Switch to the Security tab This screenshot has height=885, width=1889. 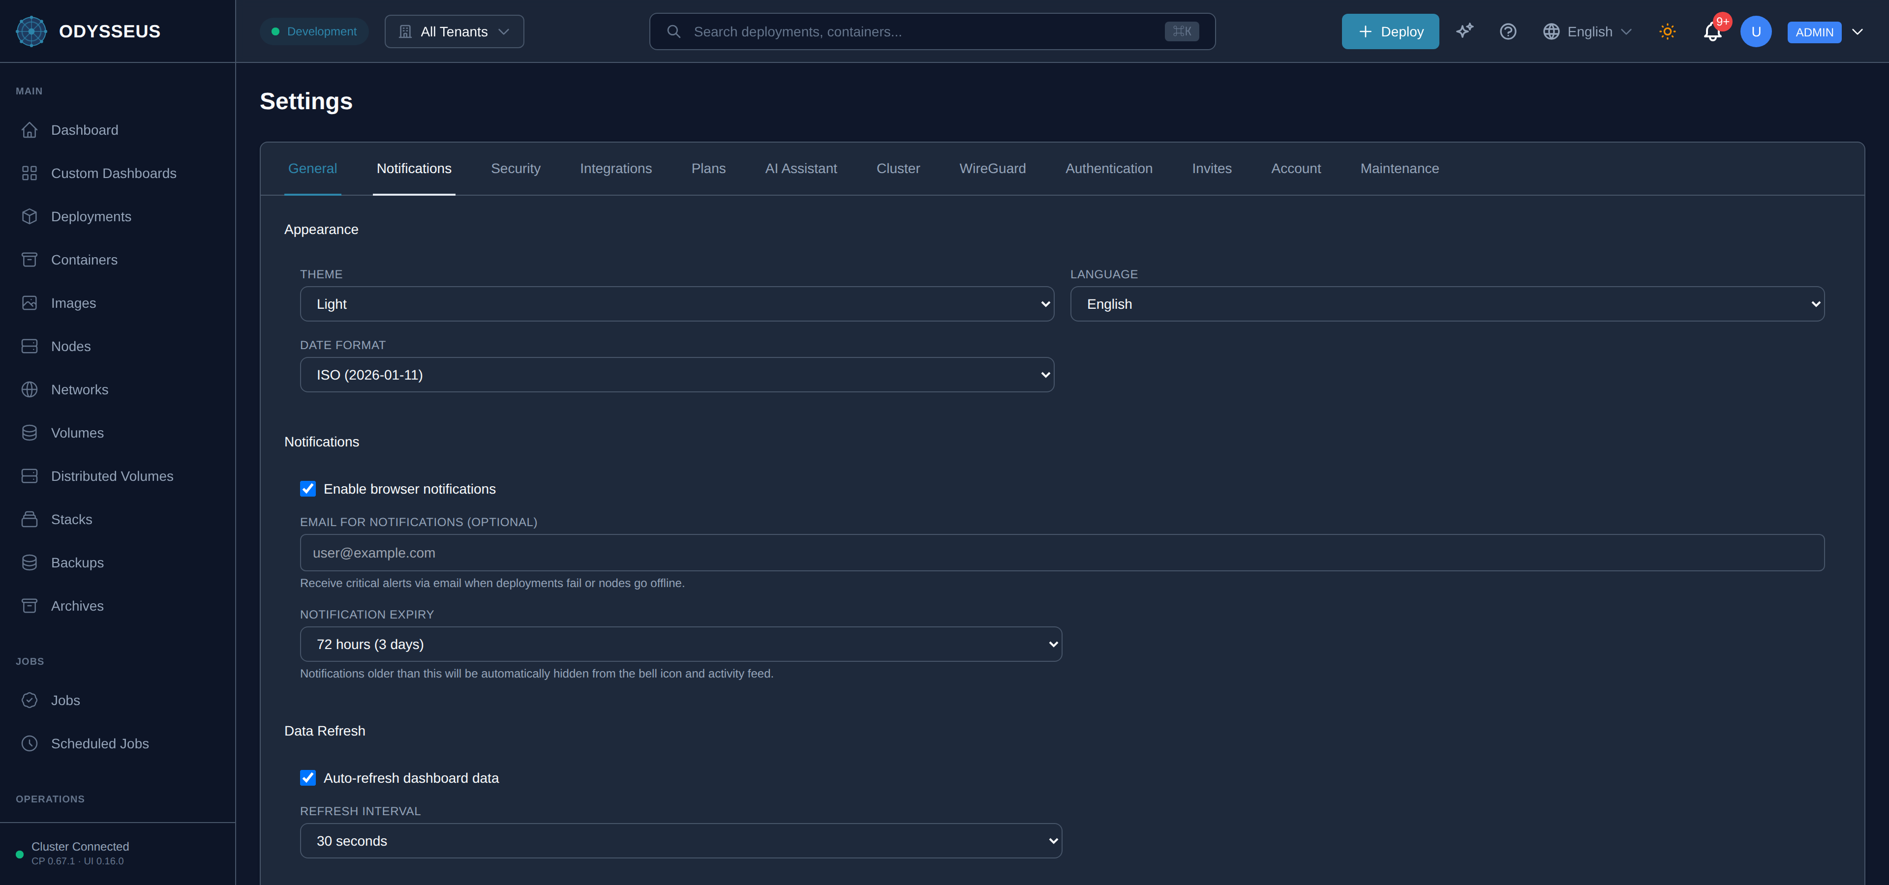point(516,169)
